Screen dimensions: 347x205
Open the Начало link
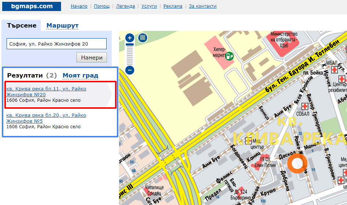(79, 6)
